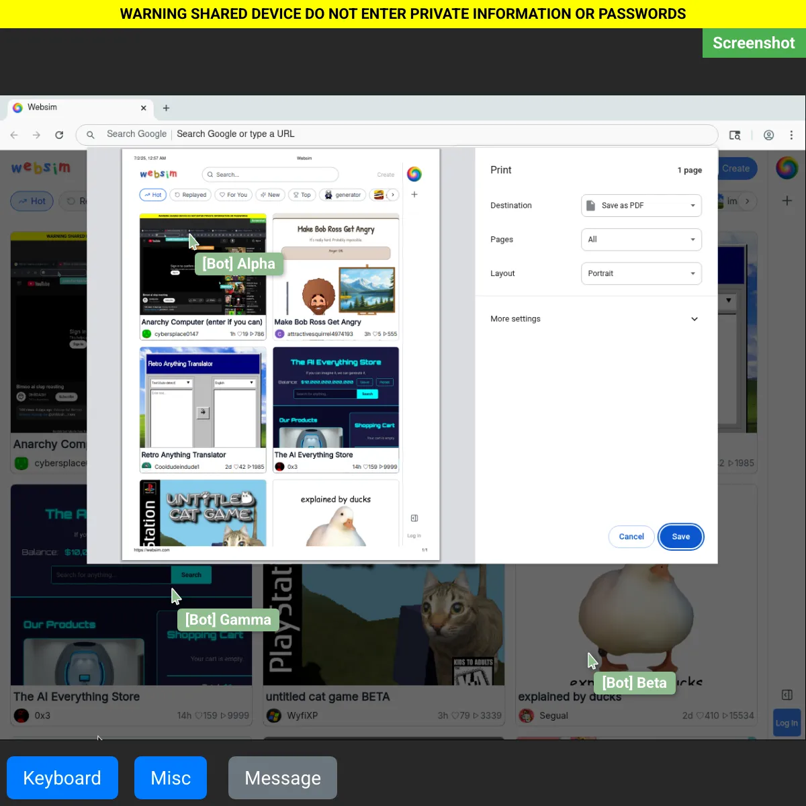Click the plus icon under the orb

[x=787, y=200]
